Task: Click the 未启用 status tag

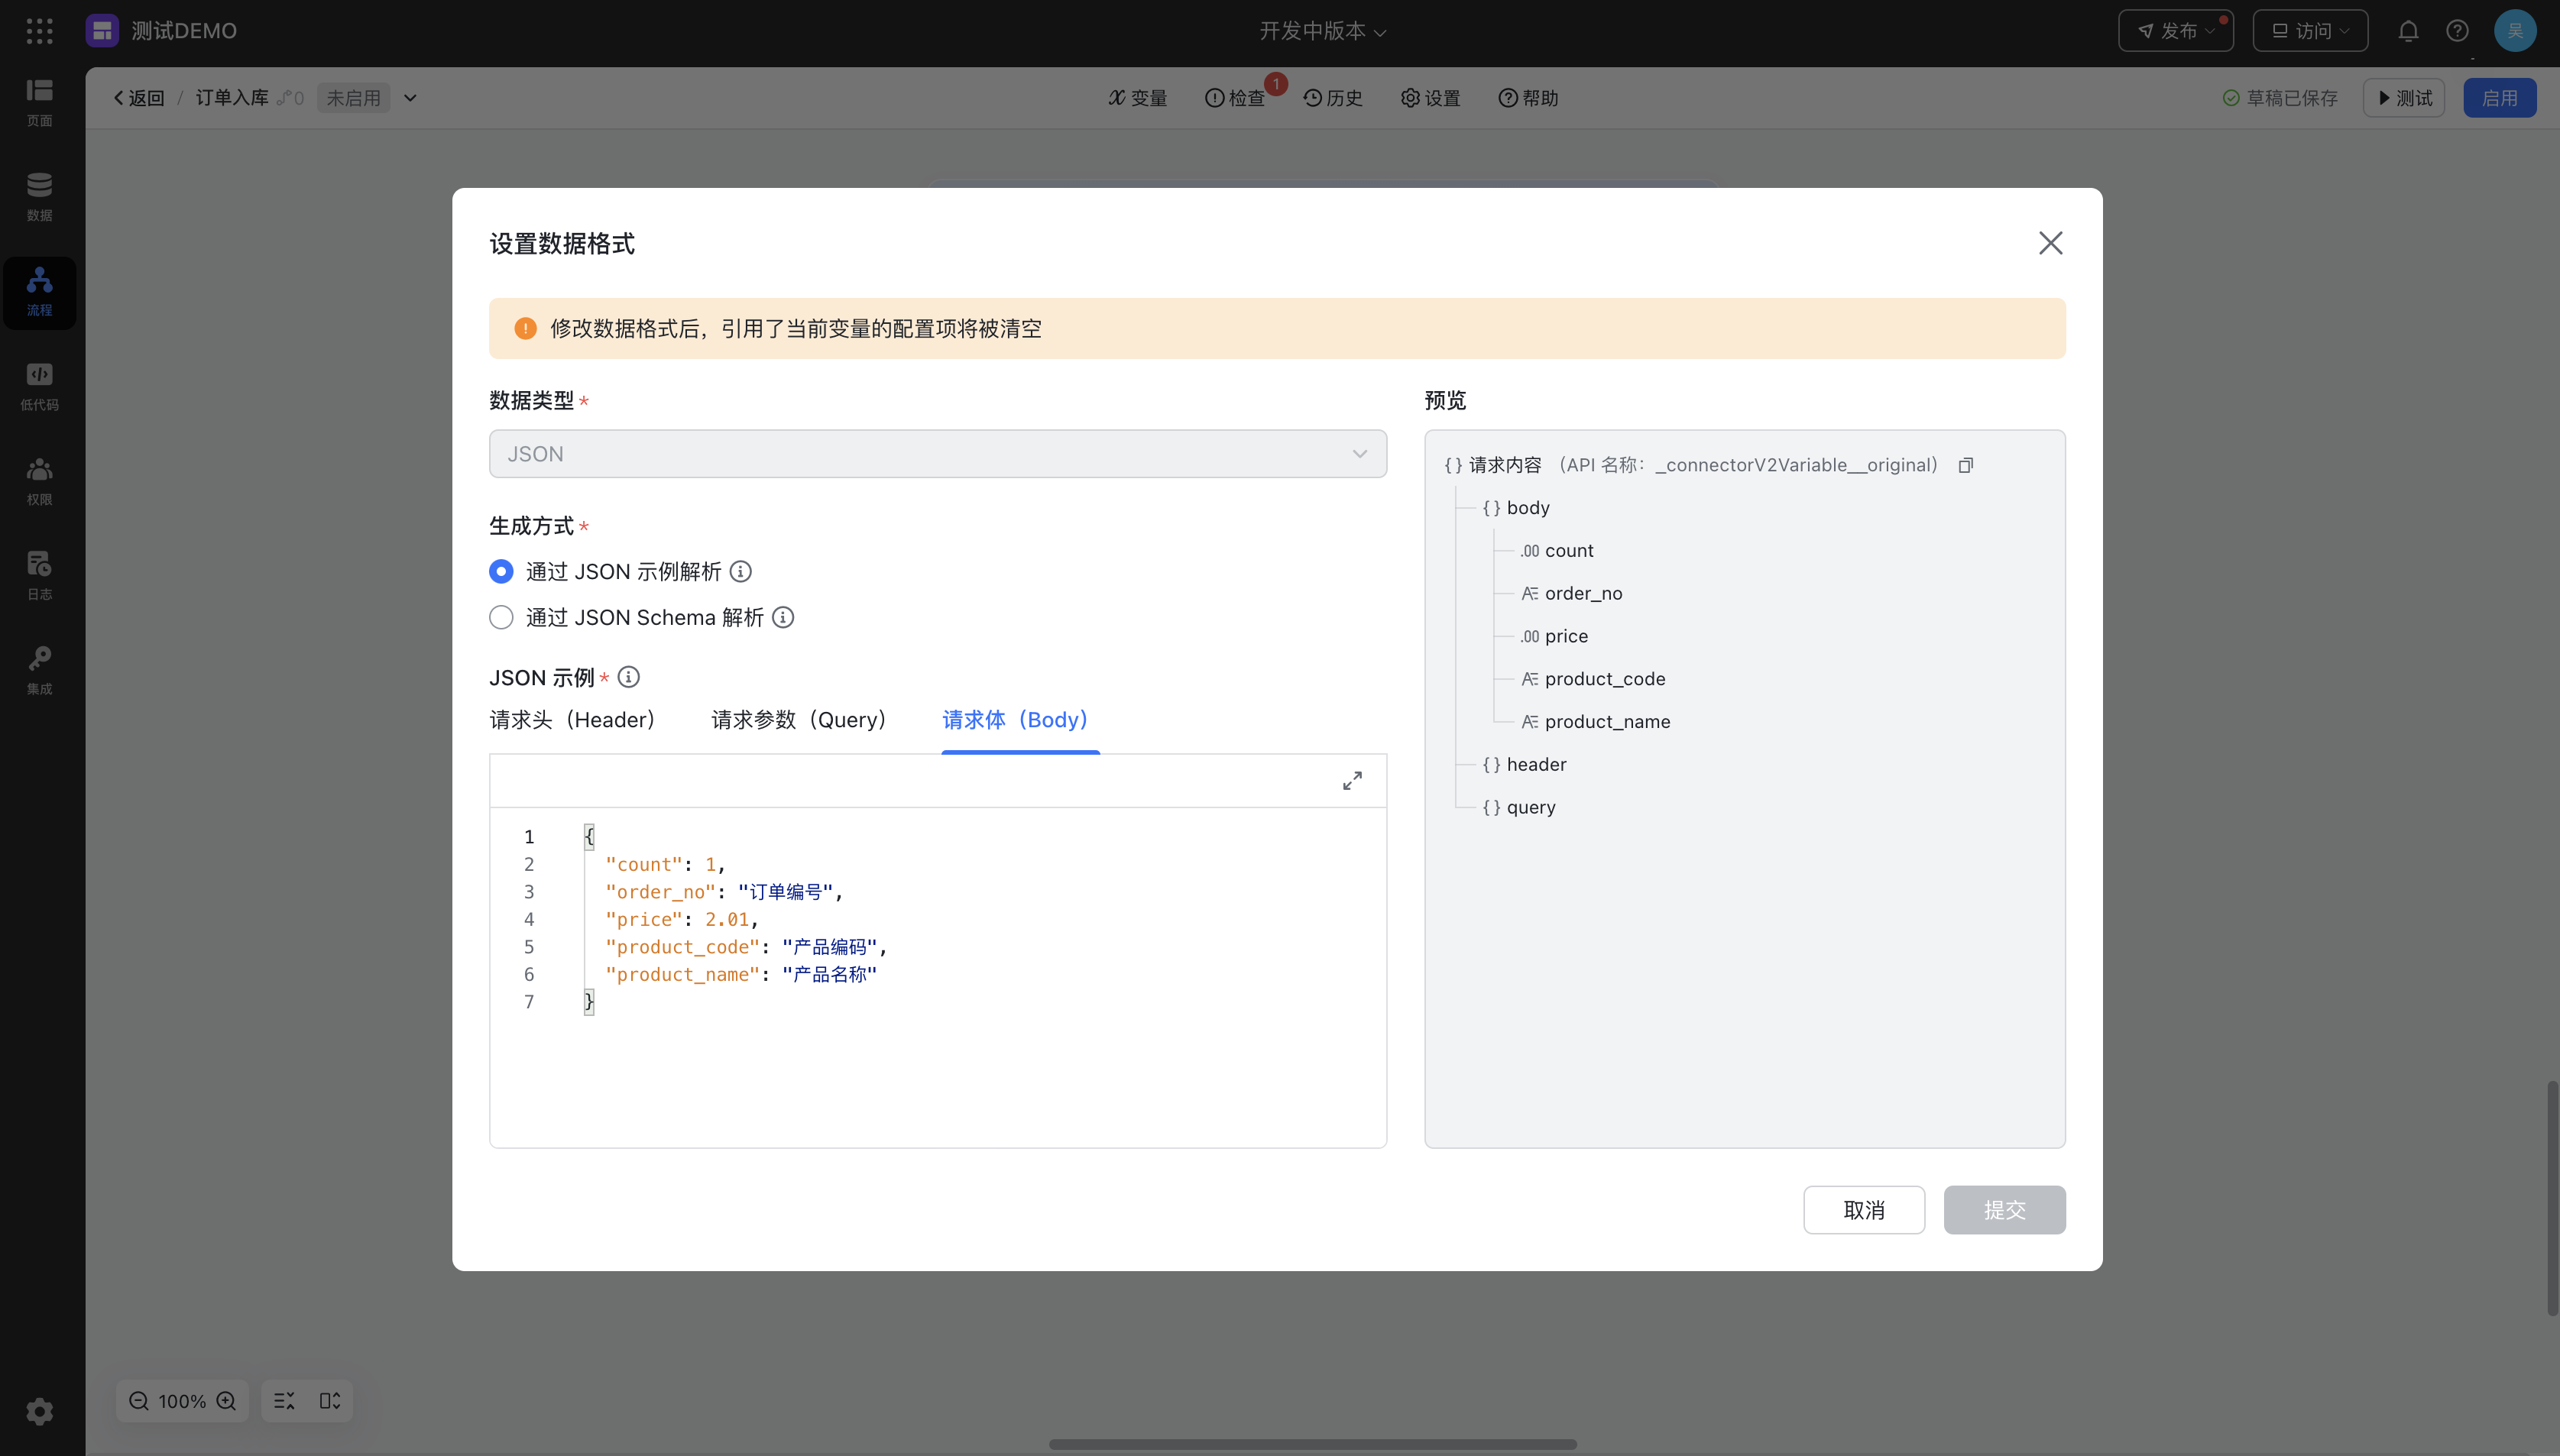Action: click(x=353, y=98)
